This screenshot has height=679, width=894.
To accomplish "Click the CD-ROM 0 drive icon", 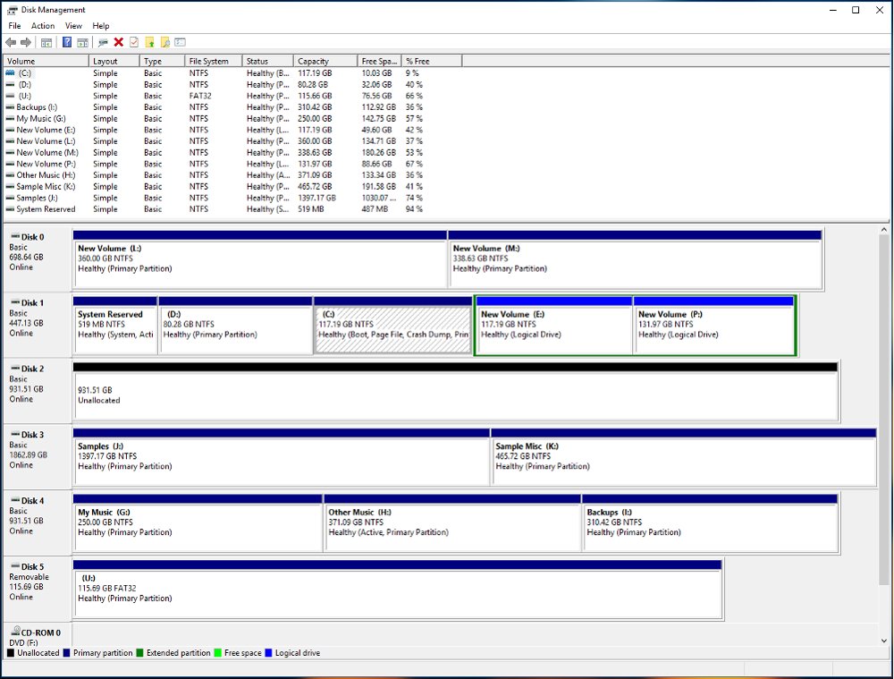I will coord(16,631).
